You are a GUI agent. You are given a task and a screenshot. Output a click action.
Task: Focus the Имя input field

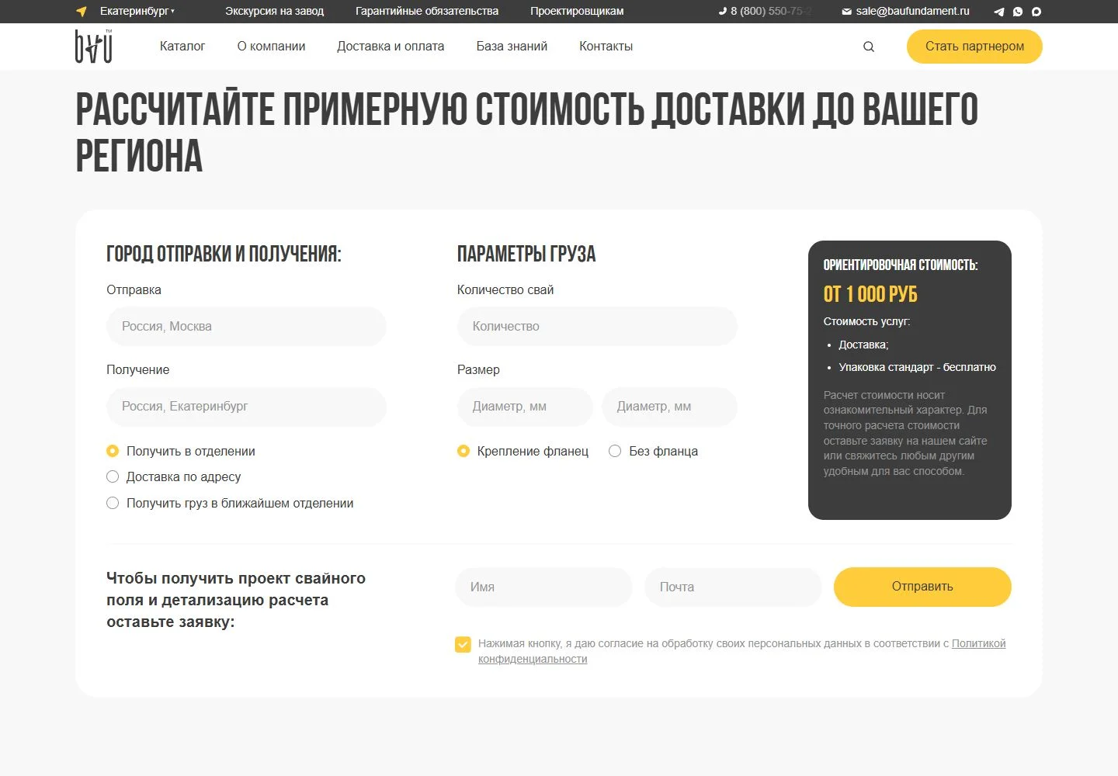(543, 587)
